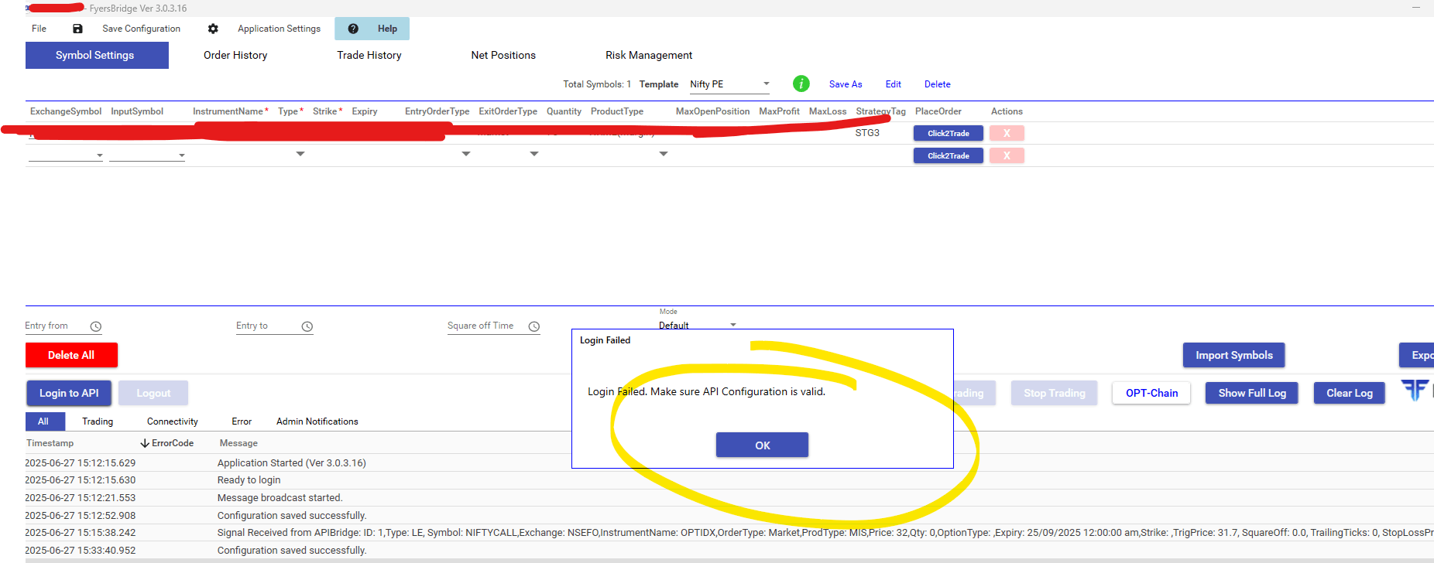Select the All log filter tab
This screenshot has height=563, width=1434.
tap(44, 421)
